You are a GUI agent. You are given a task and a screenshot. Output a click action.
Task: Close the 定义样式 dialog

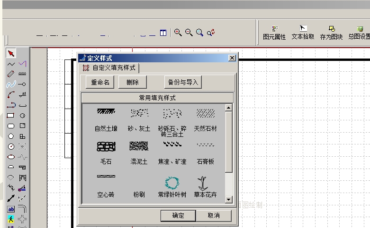(x=232, y=58)
